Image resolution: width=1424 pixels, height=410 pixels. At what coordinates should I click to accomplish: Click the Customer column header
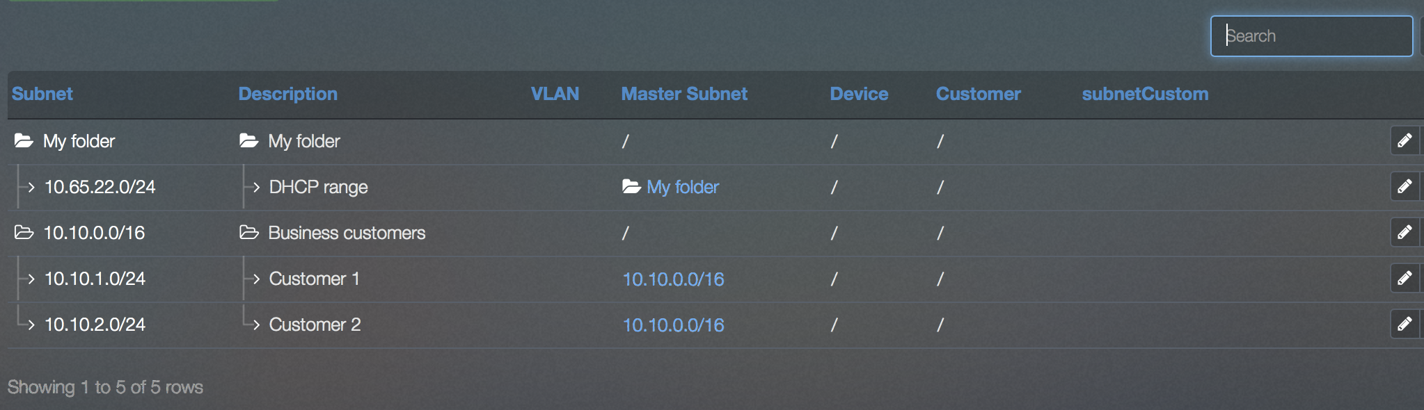click(x=979, y=94)
